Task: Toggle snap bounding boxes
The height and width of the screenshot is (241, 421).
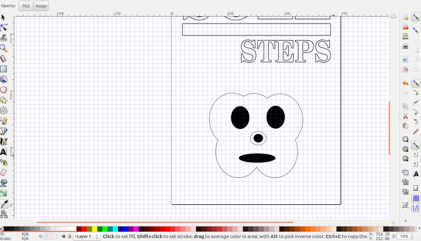Action: click(x=416, y=30)
